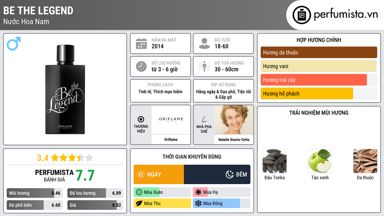Click the nose icon above Nhà pha chế
The height and width of the screenshot is (216, 384).
pyautogui.click(x=204, y=119)
